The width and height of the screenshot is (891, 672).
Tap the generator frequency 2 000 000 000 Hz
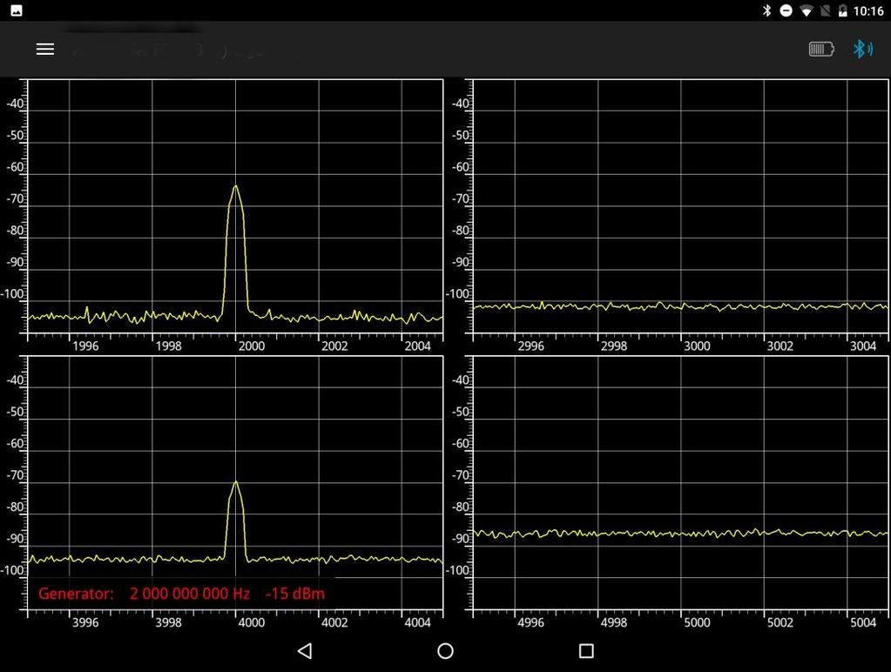190,594
